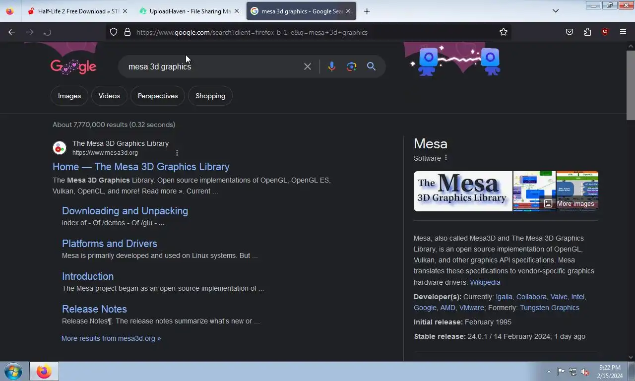The width and height of the screenshot is (635, 381).
Task: Open the Extensions puzzle icon
Action: coord(587,32)
